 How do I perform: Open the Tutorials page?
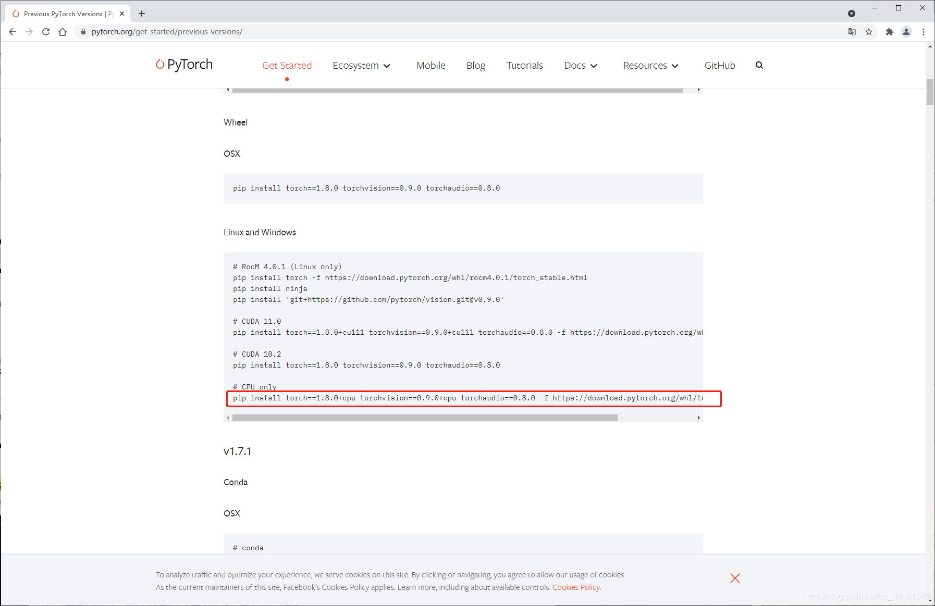point(525,65)
